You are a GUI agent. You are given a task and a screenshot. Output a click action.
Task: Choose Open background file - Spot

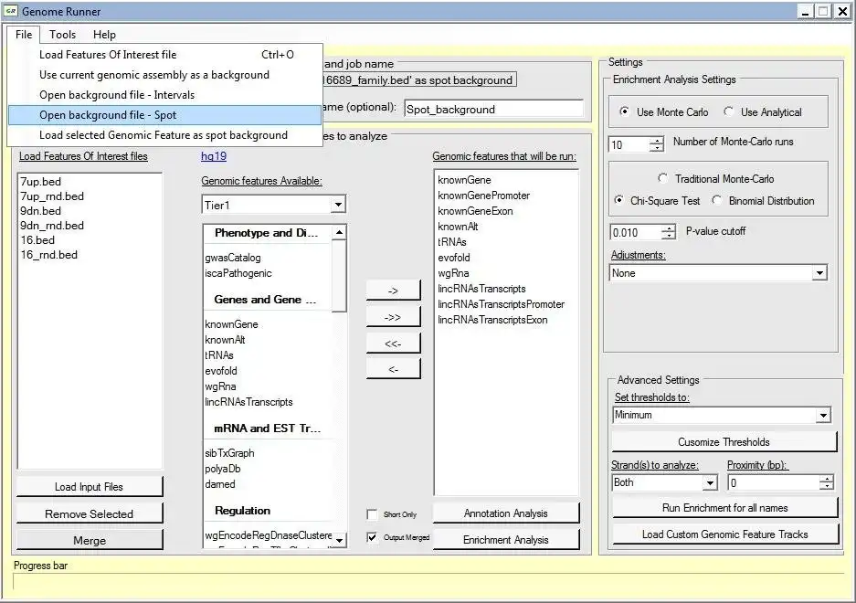(164, 115)
